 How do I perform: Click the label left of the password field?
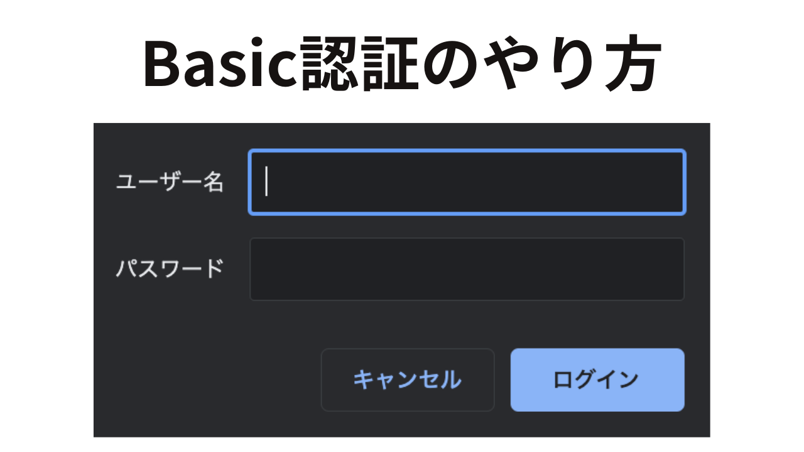click(x=170, y=269)
